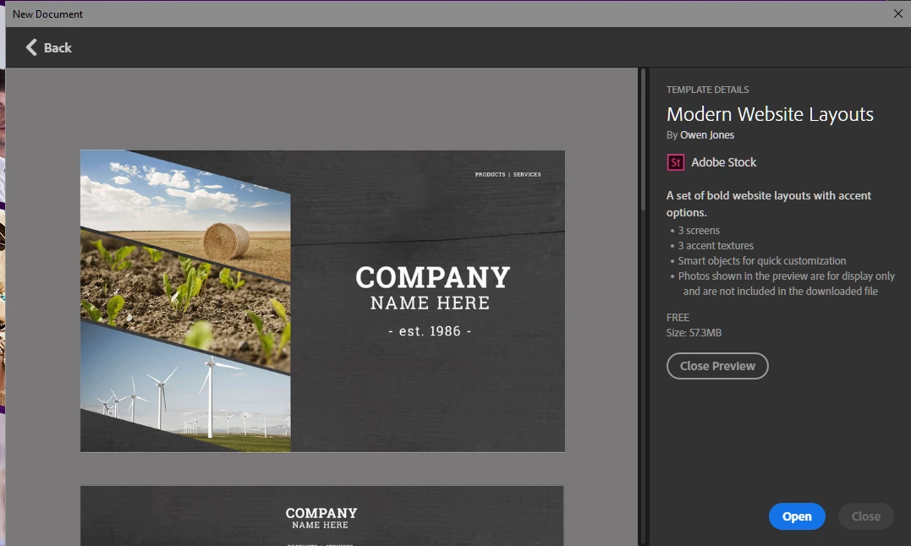Click the 'est. 1986' preview text
The image size is (911, 546).
[x=430, y=331]
